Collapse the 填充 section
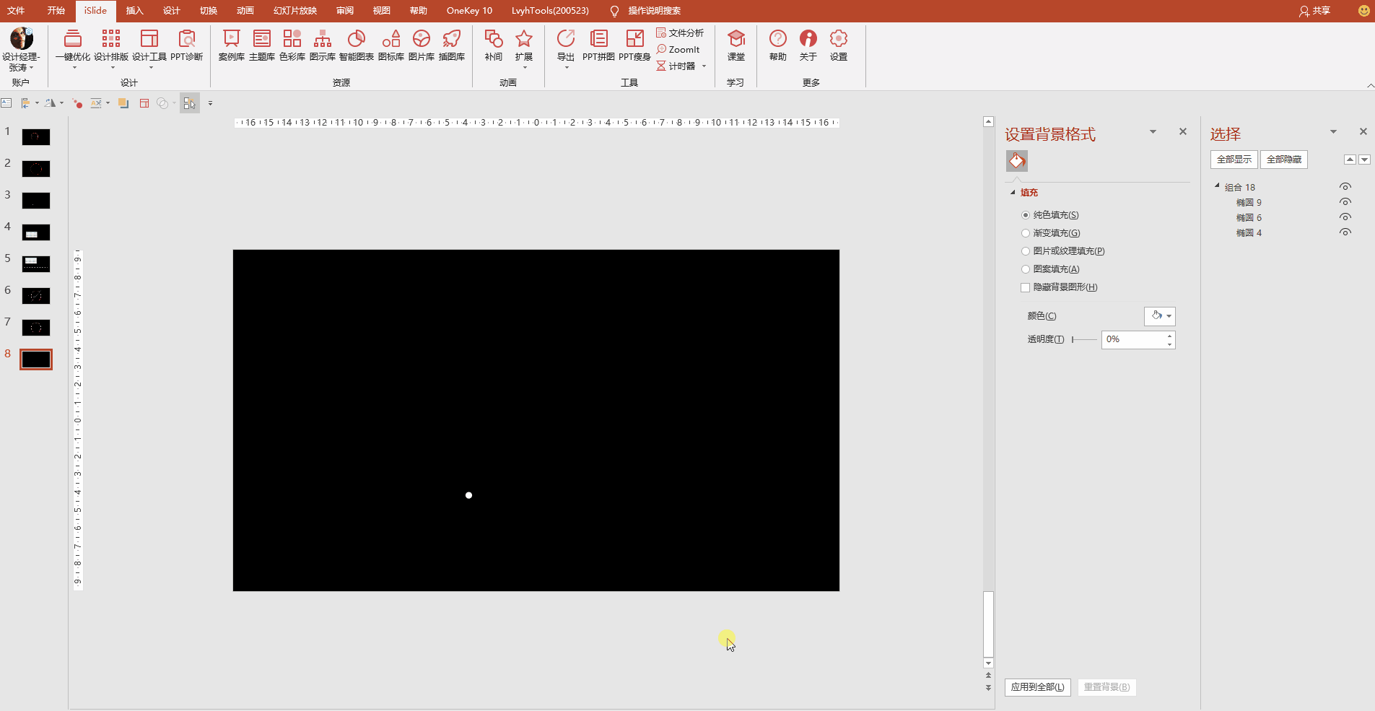1375x711 pixels. pyautogui.click(x=1013, y=193)
